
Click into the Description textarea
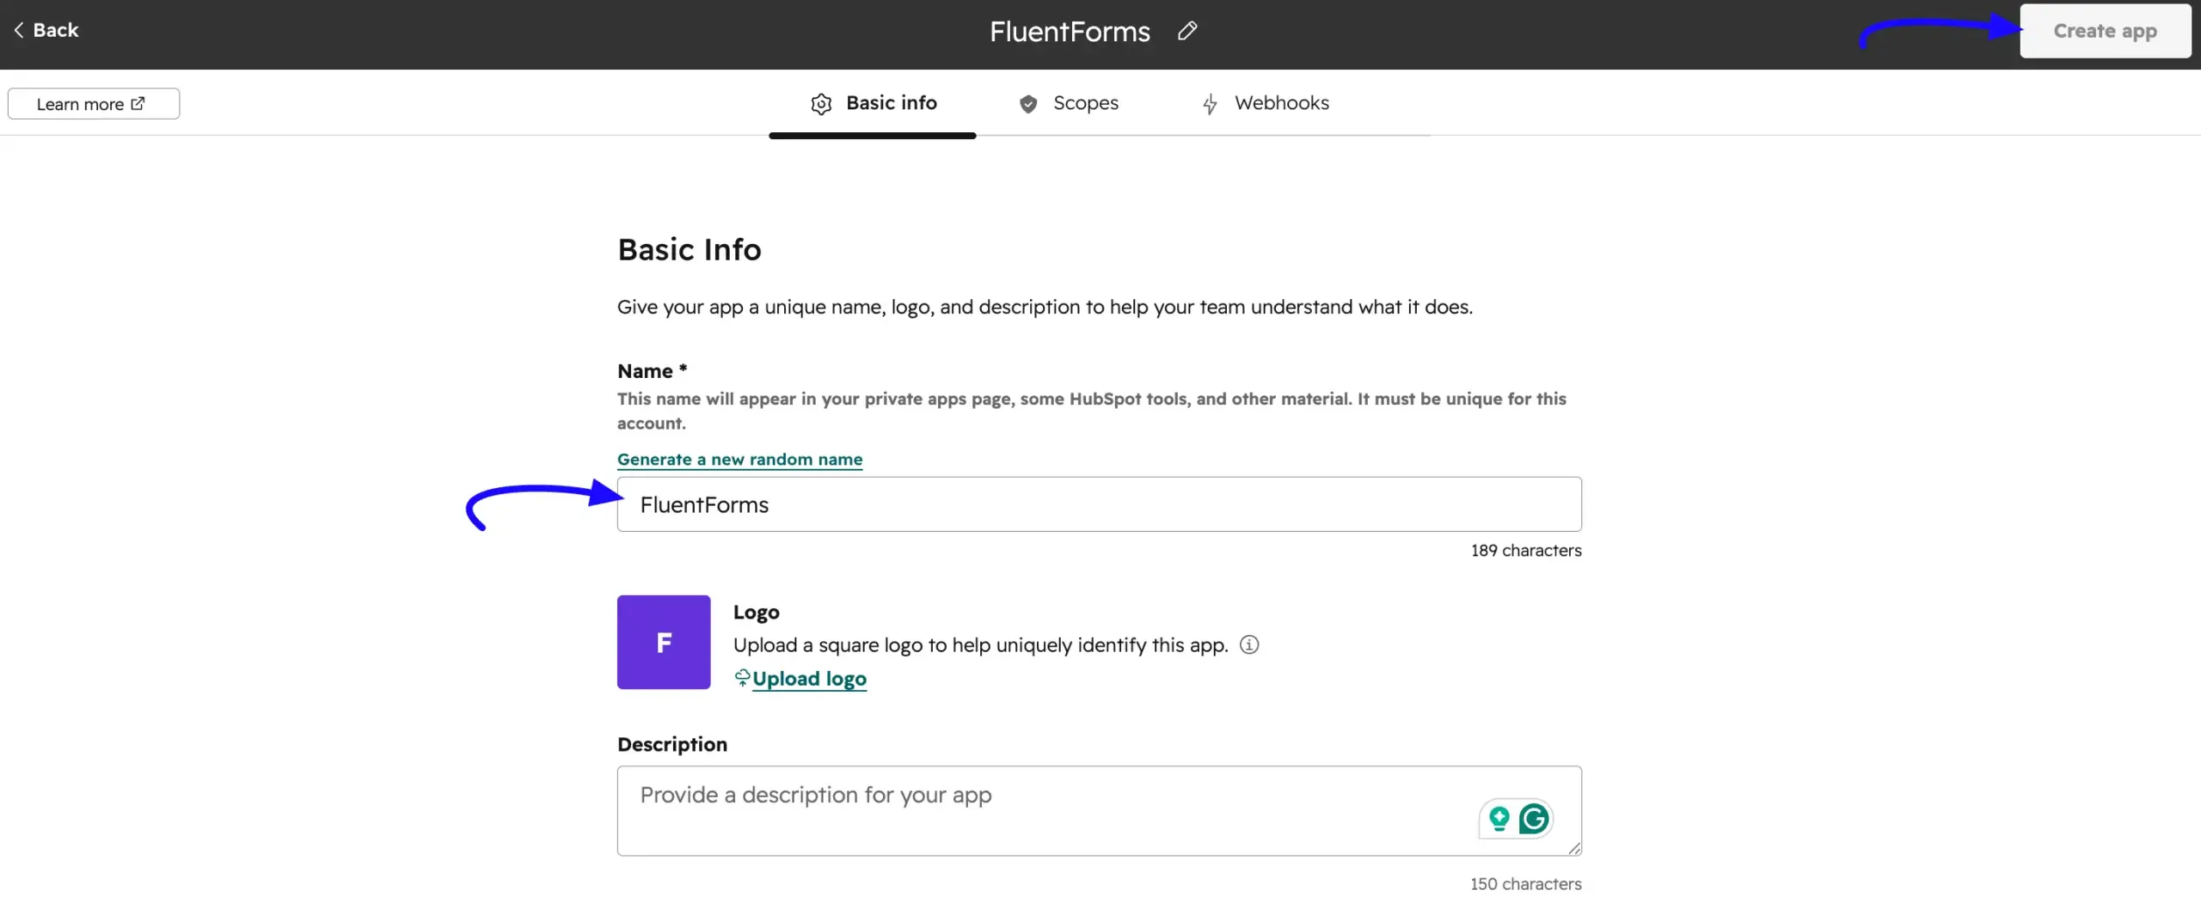[1099, 810]
